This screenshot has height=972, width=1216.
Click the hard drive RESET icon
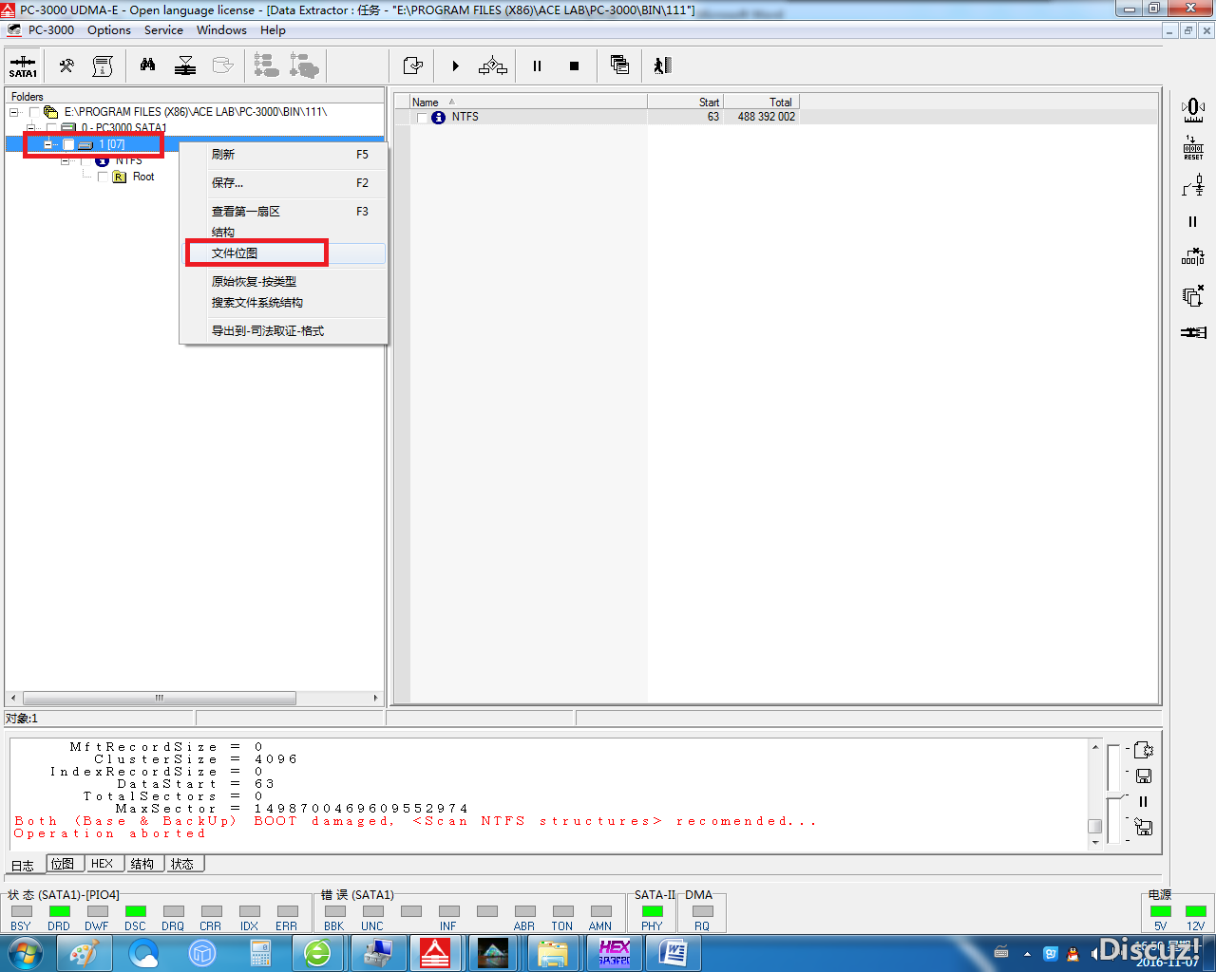pyautogui.click(x=1193, y=148)
